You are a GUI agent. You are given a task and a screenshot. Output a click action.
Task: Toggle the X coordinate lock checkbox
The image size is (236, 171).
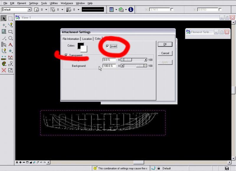click(x=172, y=9)
